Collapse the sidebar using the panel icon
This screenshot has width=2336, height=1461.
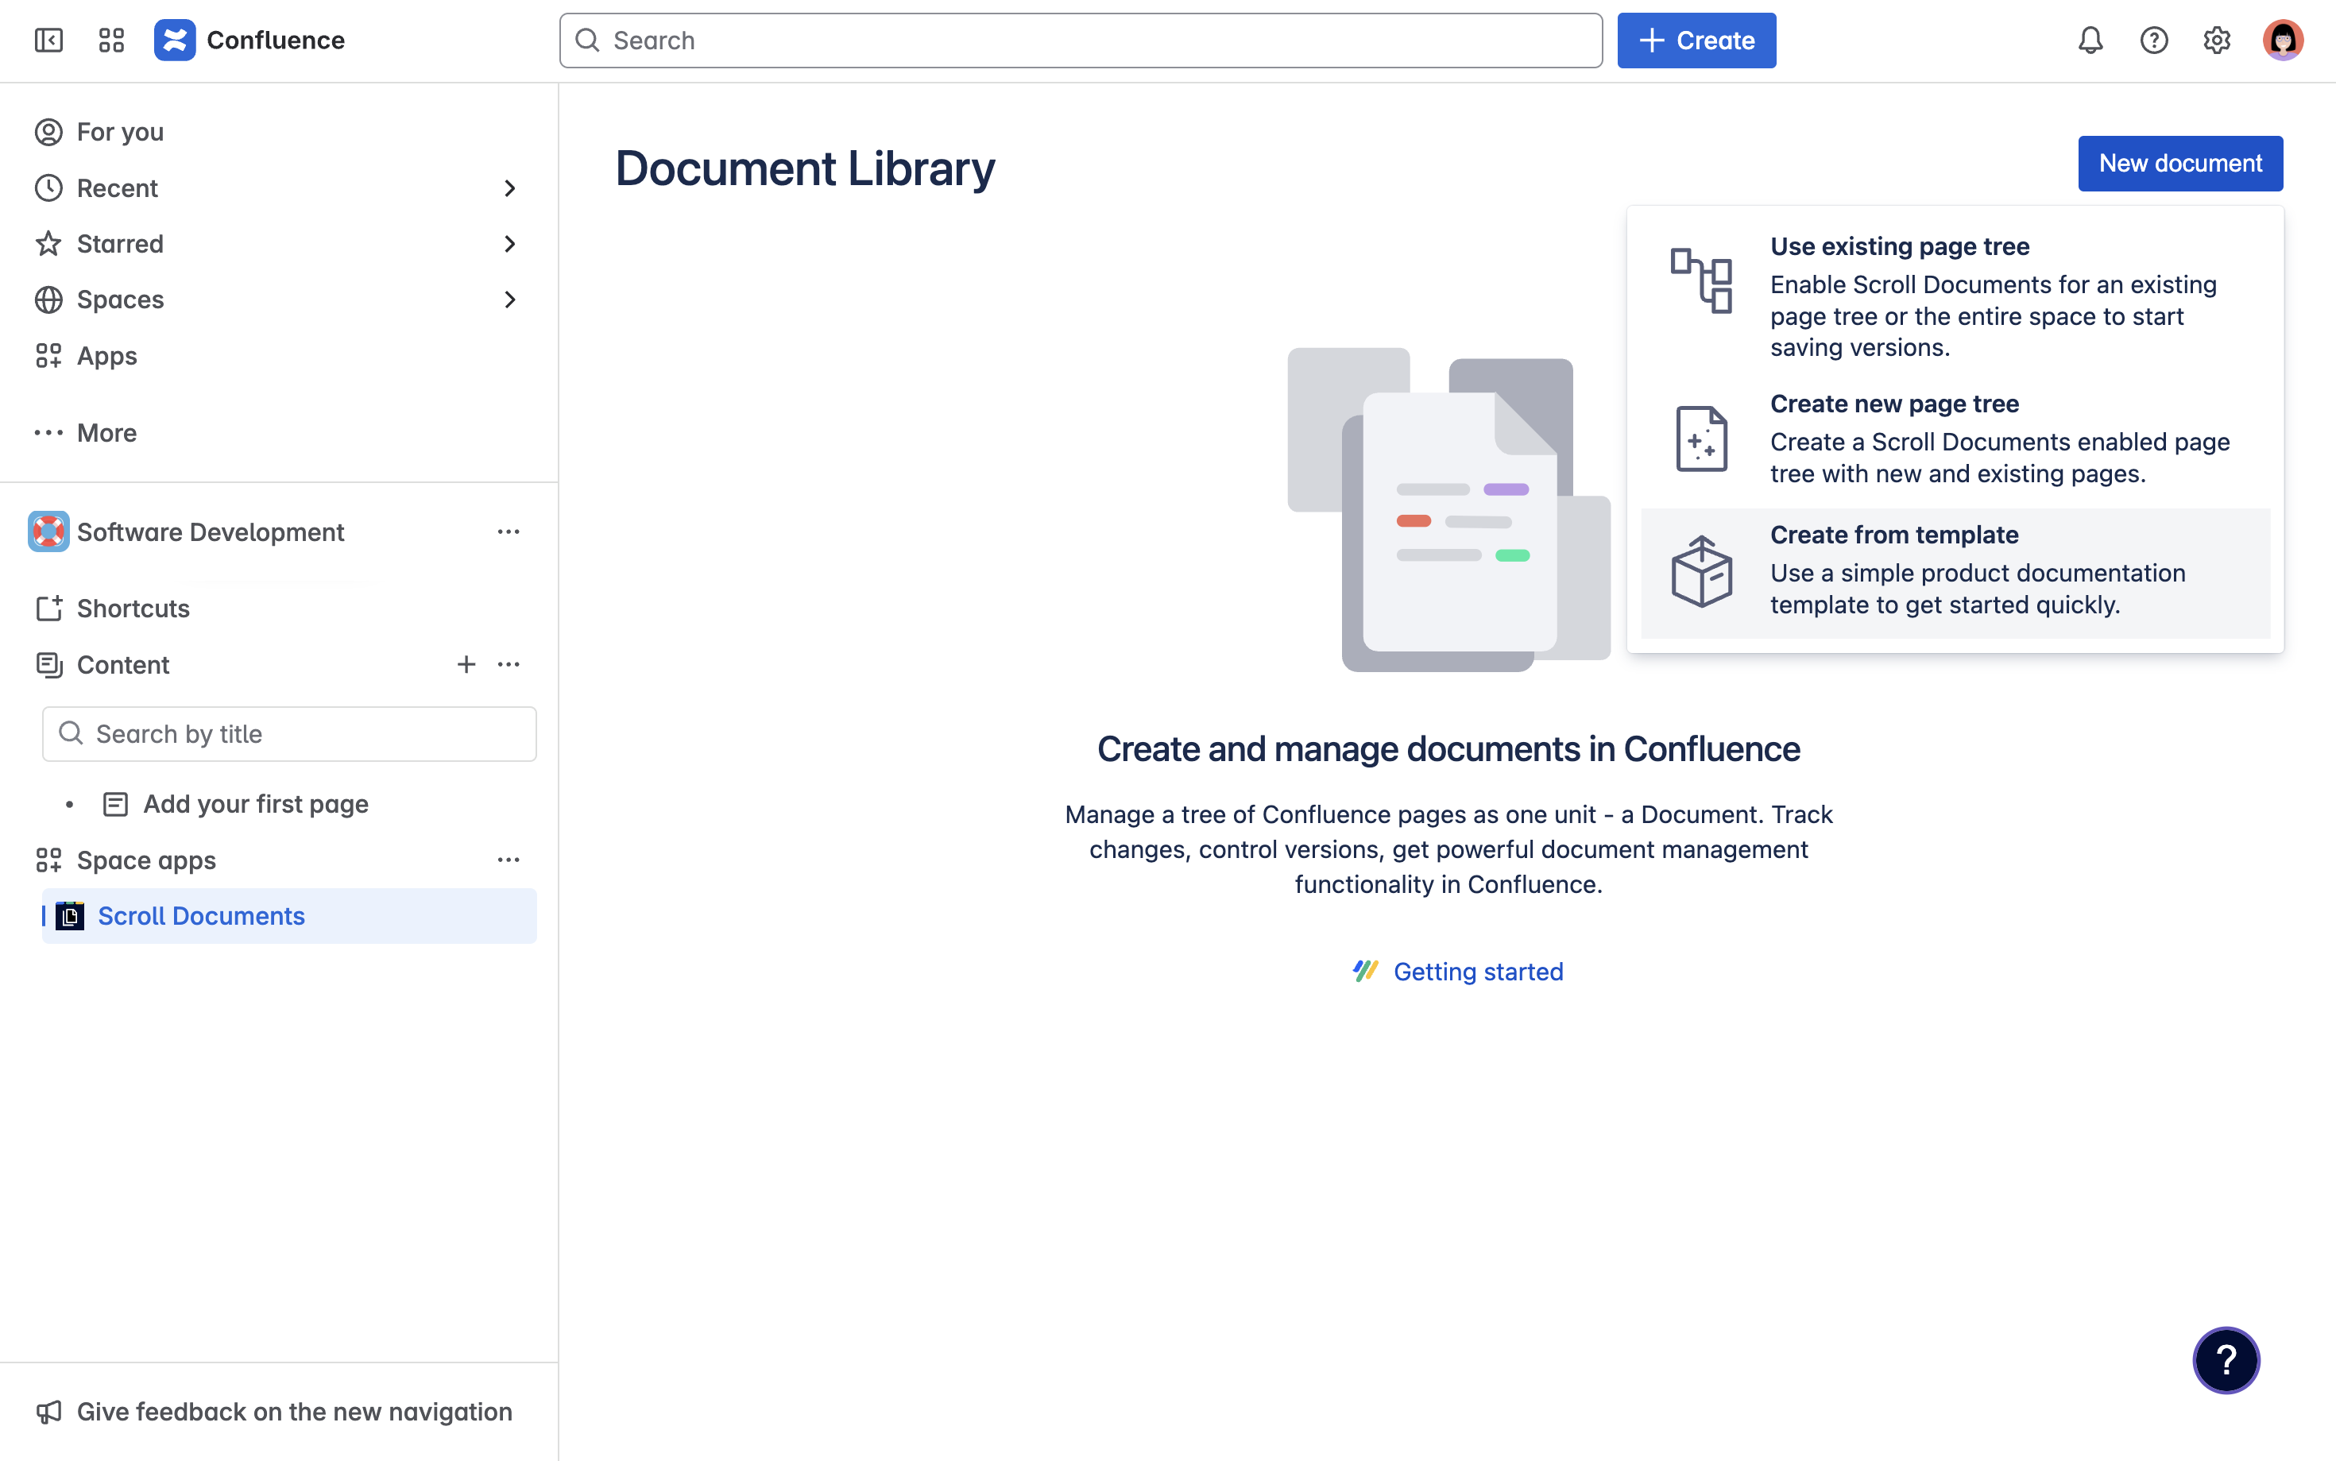point(48,40)
